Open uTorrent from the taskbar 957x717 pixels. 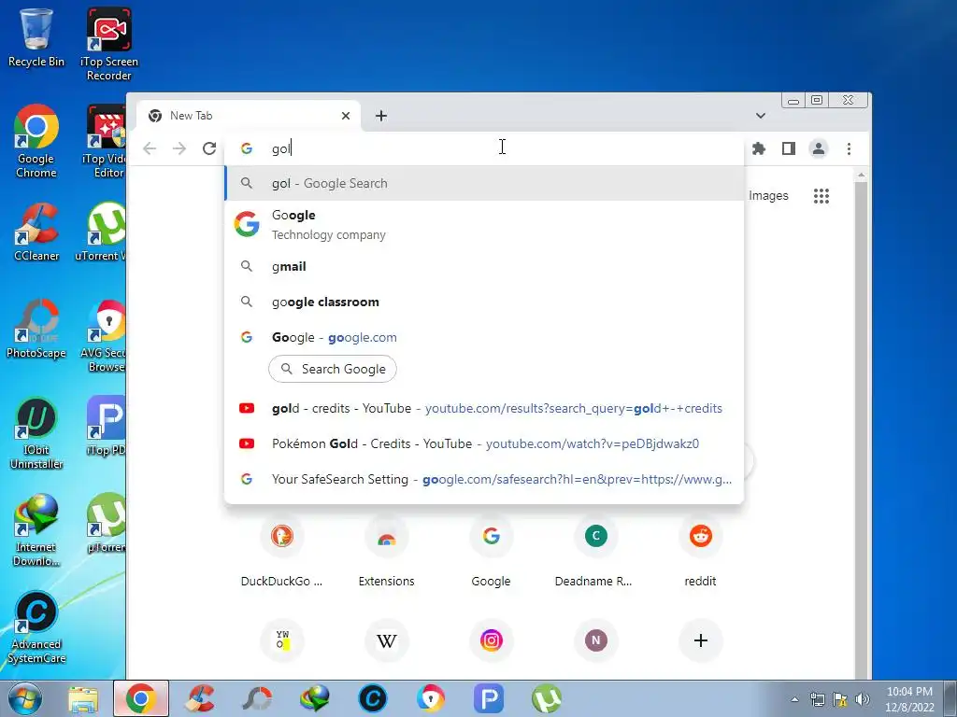click(547, 698)
